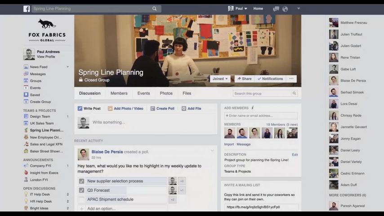The width and height of the screenshot is (384, 216).
Task: Open New Employee Orientation group
Action: 45,137
